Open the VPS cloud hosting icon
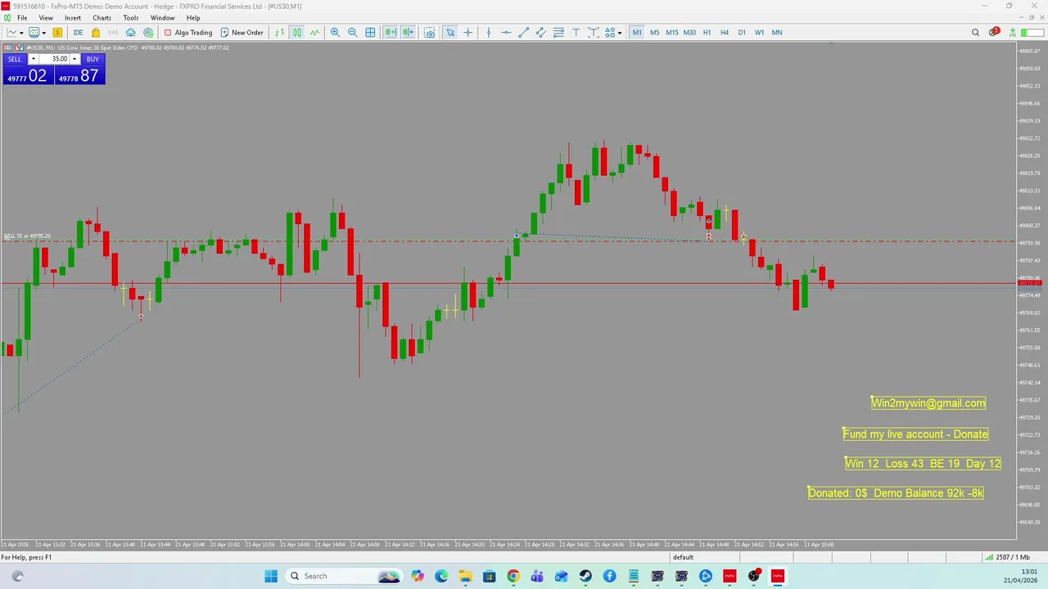Viewport: 1048px width, 589px height. coord(130,33)
